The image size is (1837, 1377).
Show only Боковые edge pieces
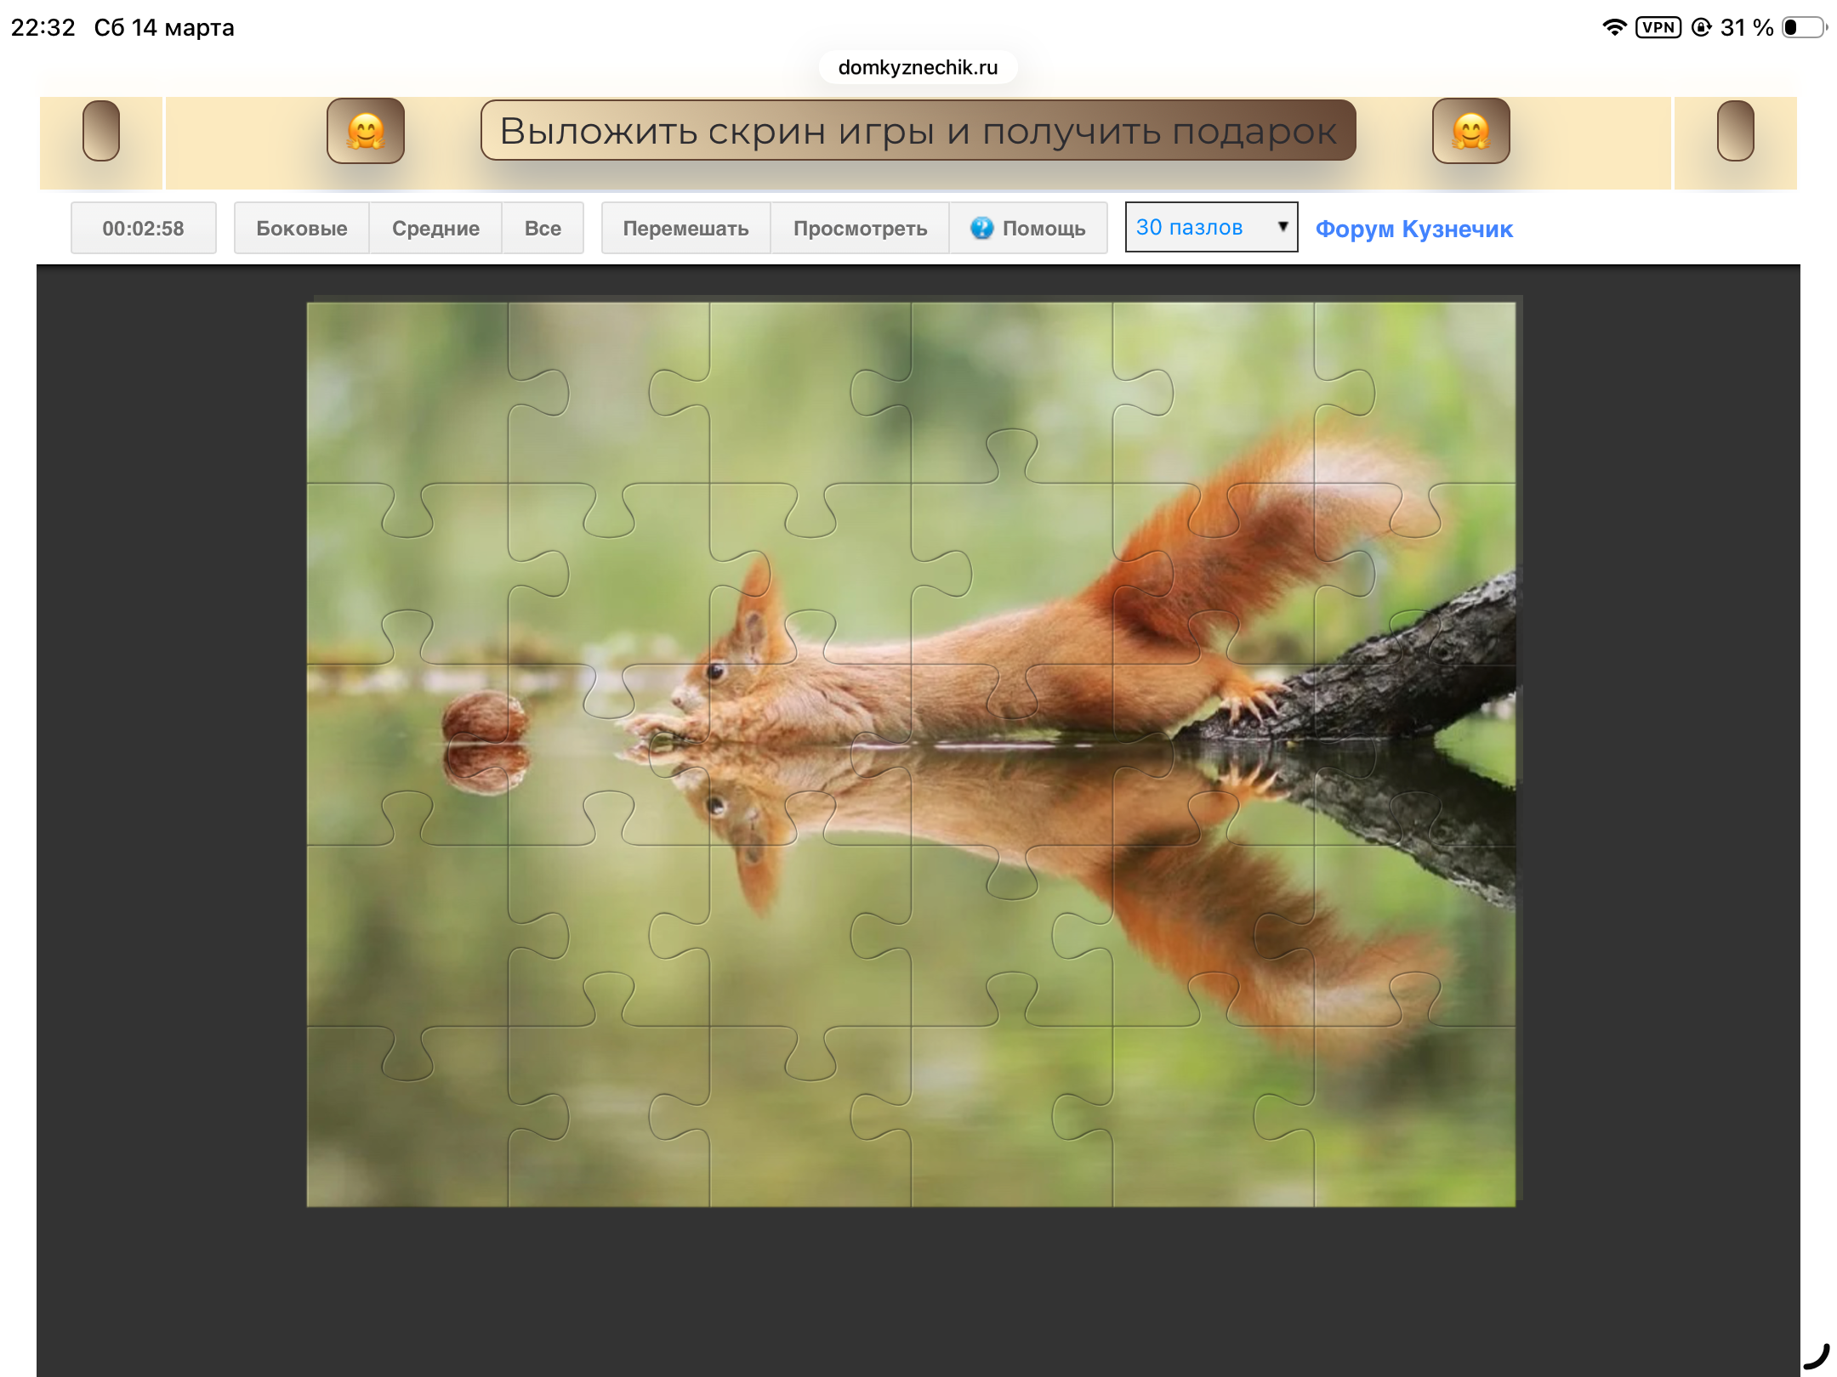(302, 228)
